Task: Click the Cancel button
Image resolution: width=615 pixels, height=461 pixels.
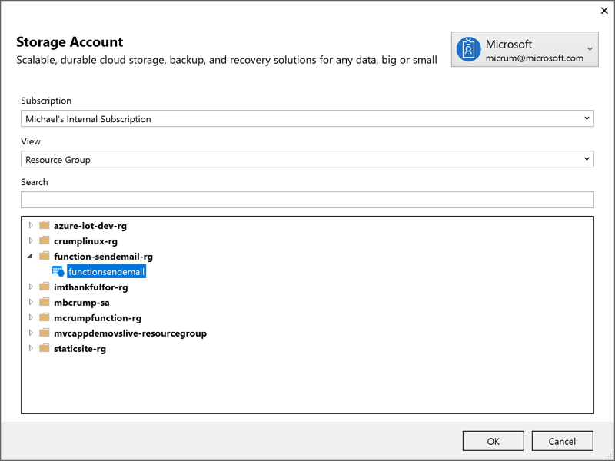Action: 562,441
